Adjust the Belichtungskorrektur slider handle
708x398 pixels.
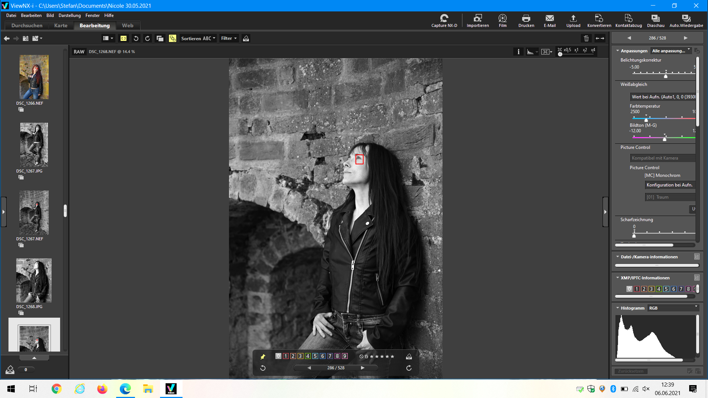666,76
